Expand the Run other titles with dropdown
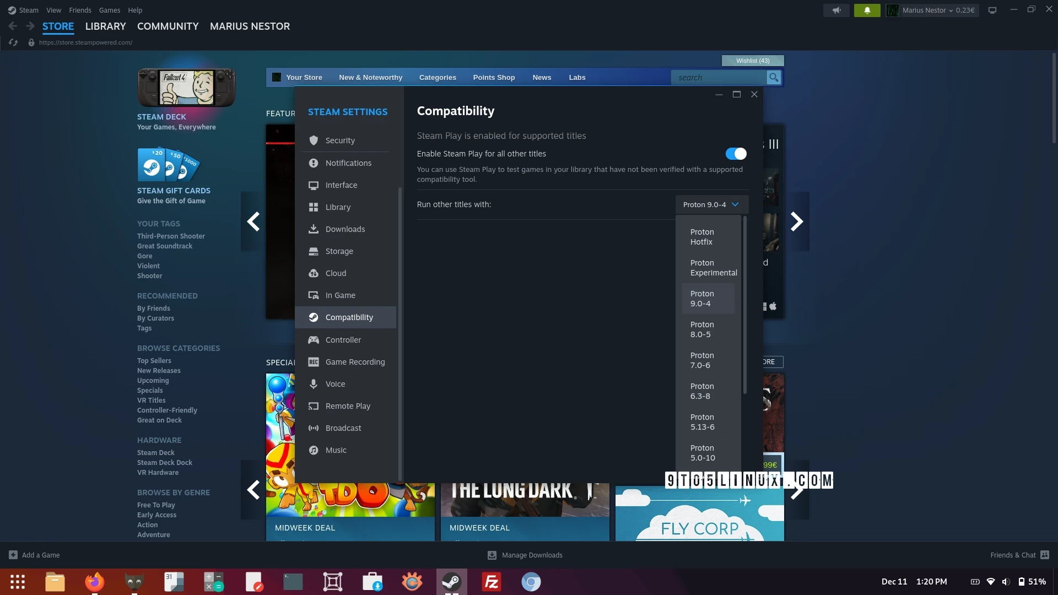 (711, 204)
